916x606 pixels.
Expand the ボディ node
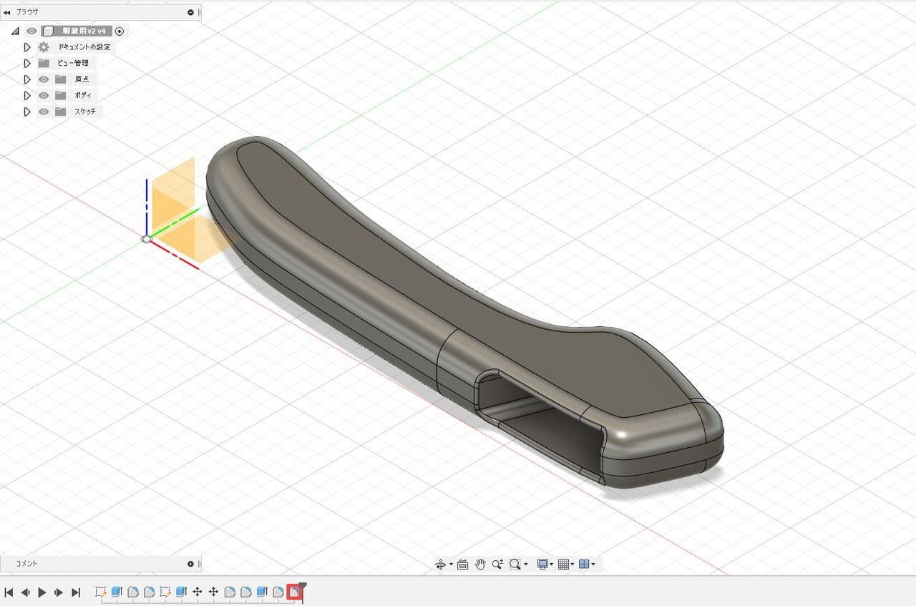click(27, 95)
